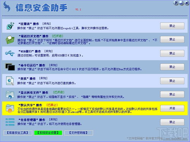Click the magnifier search document icon

tap(10, 81)
